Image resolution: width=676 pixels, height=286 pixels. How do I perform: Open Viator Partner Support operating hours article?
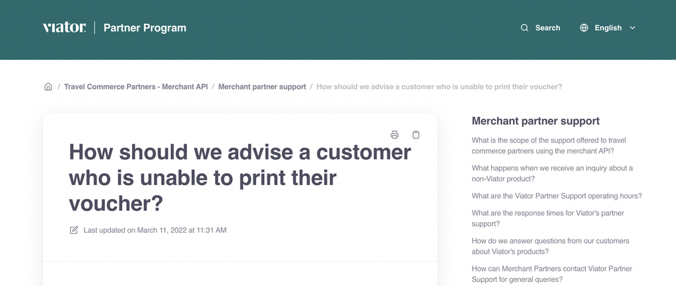tap(557, 196)
